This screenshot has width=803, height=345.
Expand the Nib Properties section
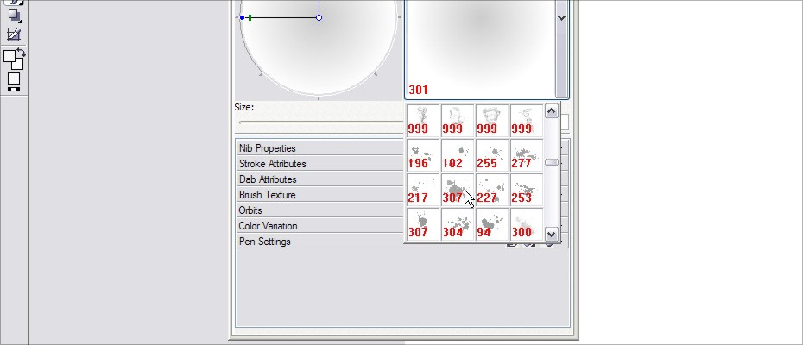pos(268,148)
